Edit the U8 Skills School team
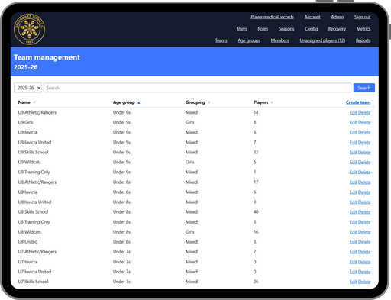This screenshot has width=391, height=300. (353, 212)
